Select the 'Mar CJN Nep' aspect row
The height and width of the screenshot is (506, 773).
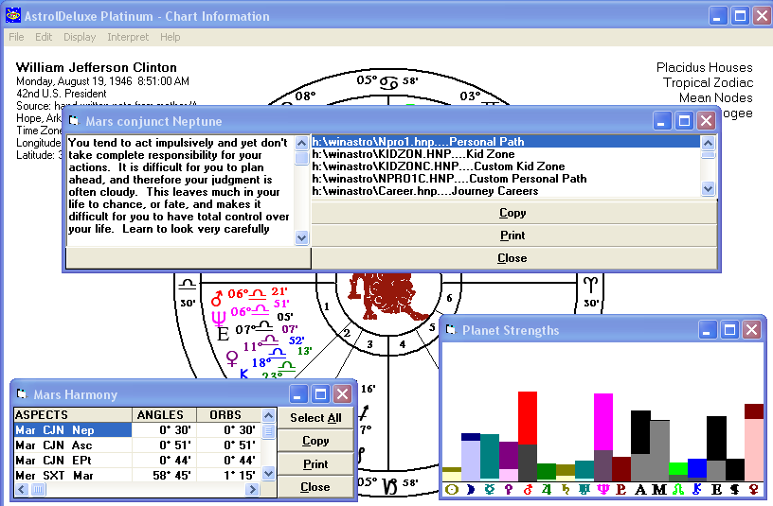pos(137,430)
